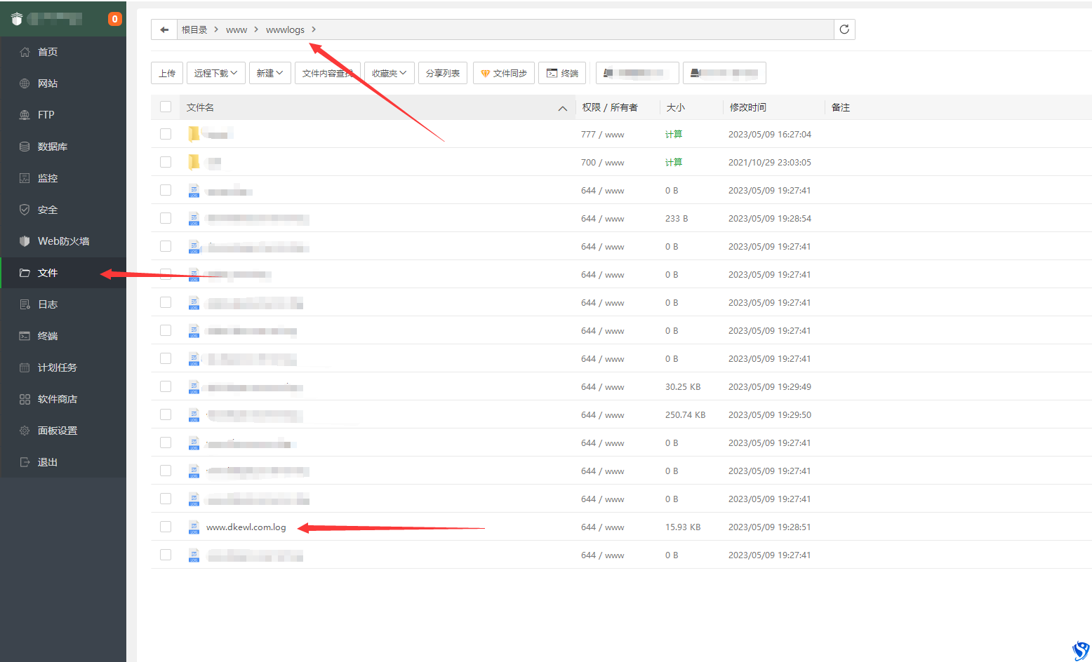The width and height of the screenshot is (1092, 662).
Task: Check the box for the 250.74 KB file
Action: click(166, 414)
